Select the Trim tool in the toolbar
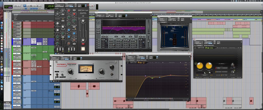Screen dimensions: 263x110 pos(28,6)
